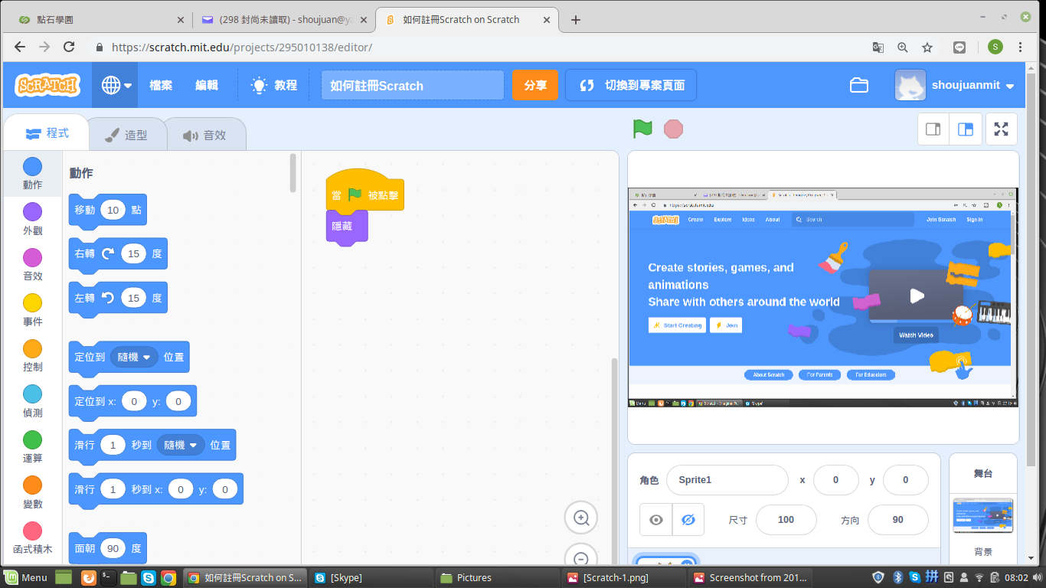Click 切換到專案頁面 button
Viewport: 1046px width, 588px height.
[x=631, y=85]
